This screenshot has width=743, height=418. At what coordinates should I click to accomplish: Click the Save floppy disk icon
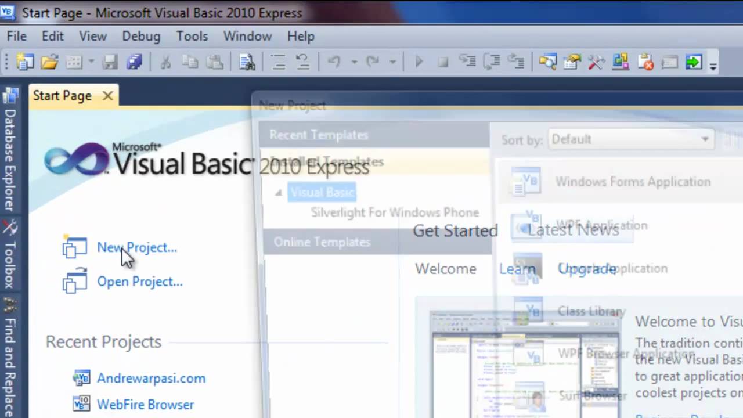click(110, 62)
